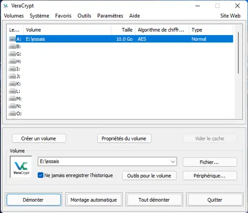Click Montage automatique button
248x213 pixels.
[x=94, y=199]
